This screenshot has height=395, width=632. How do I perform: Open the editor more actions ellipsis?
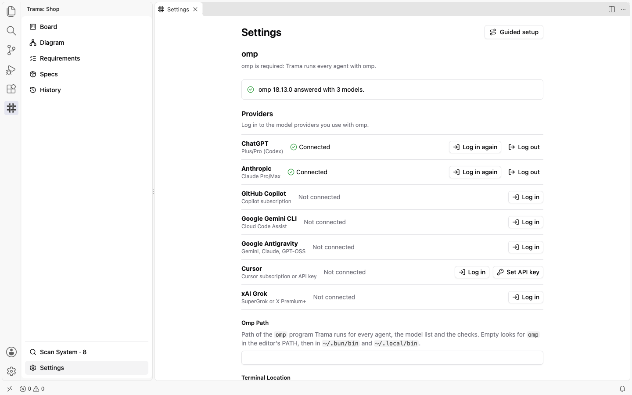(623, 9)
